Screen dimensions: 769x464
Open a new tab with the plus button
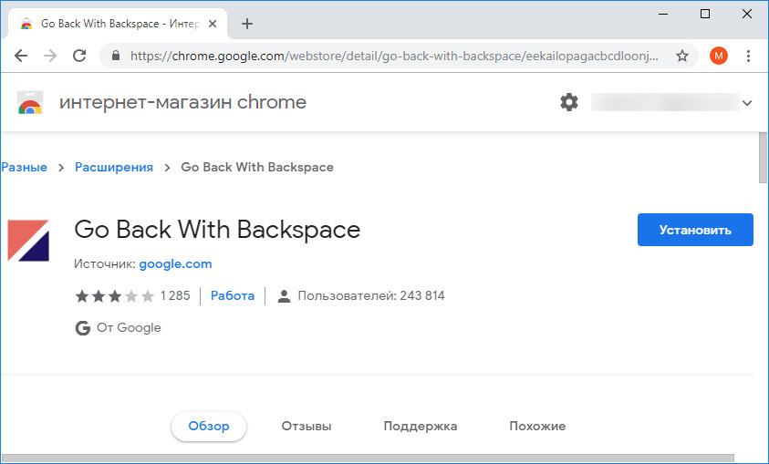point(247,24)
